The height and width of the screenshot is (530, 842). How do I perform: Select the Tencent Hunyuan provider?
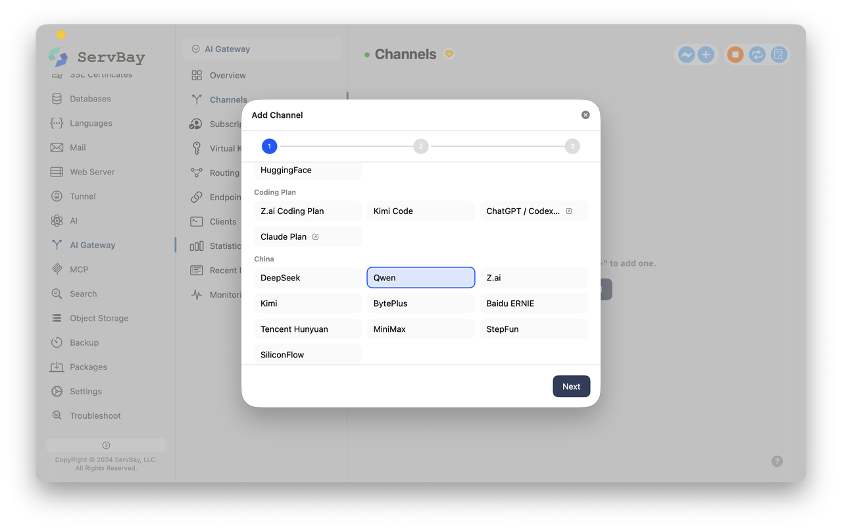[x=308, y=329]
